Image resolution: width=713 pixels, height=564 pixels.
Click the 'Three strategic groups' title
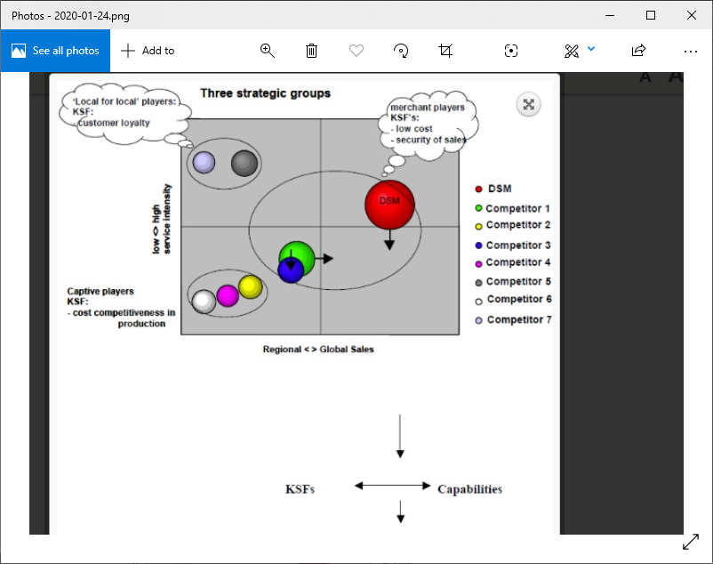pyautogui.click(x=266, y=93)
